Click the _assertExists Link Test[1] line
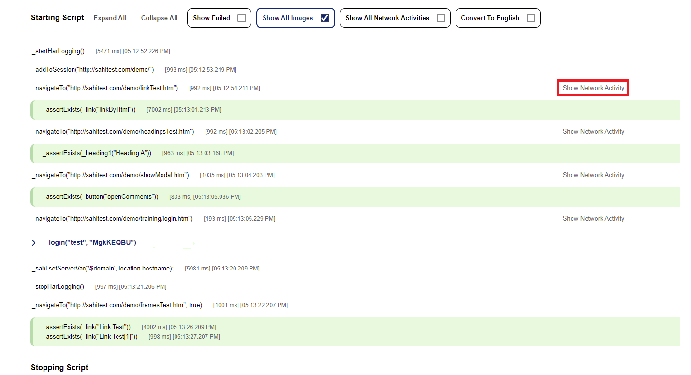This screenshot has height=375, width=691. (90, 337)
